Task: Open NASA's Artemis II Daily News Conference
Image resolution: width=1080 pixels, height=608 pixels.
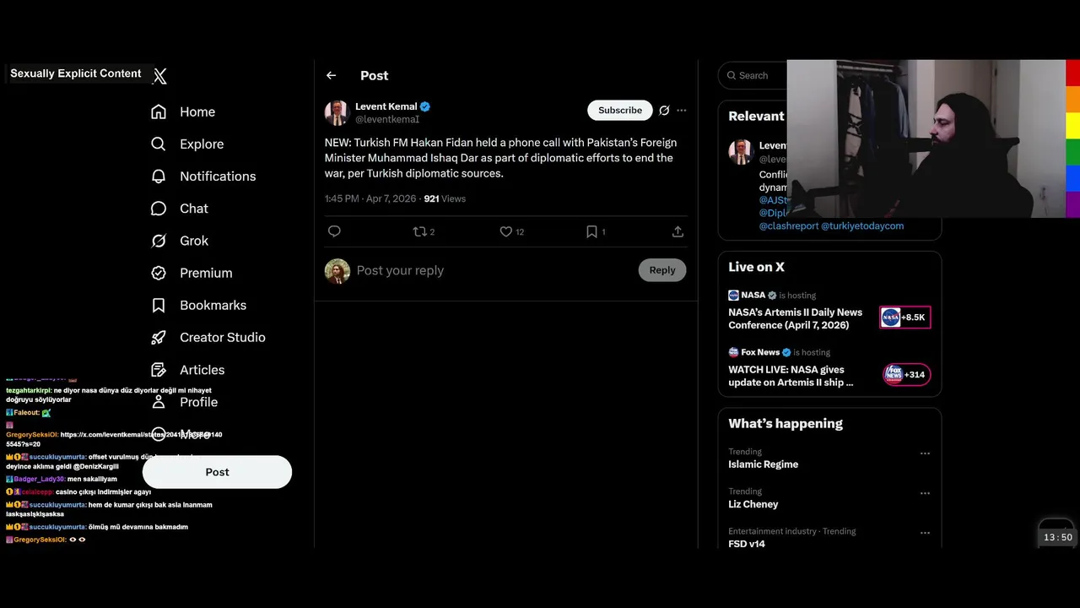Action: point(796,318)
